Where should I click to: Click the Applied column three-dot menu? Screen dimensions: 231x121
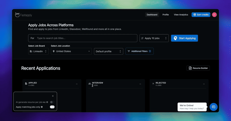click(x=77, y=84)
